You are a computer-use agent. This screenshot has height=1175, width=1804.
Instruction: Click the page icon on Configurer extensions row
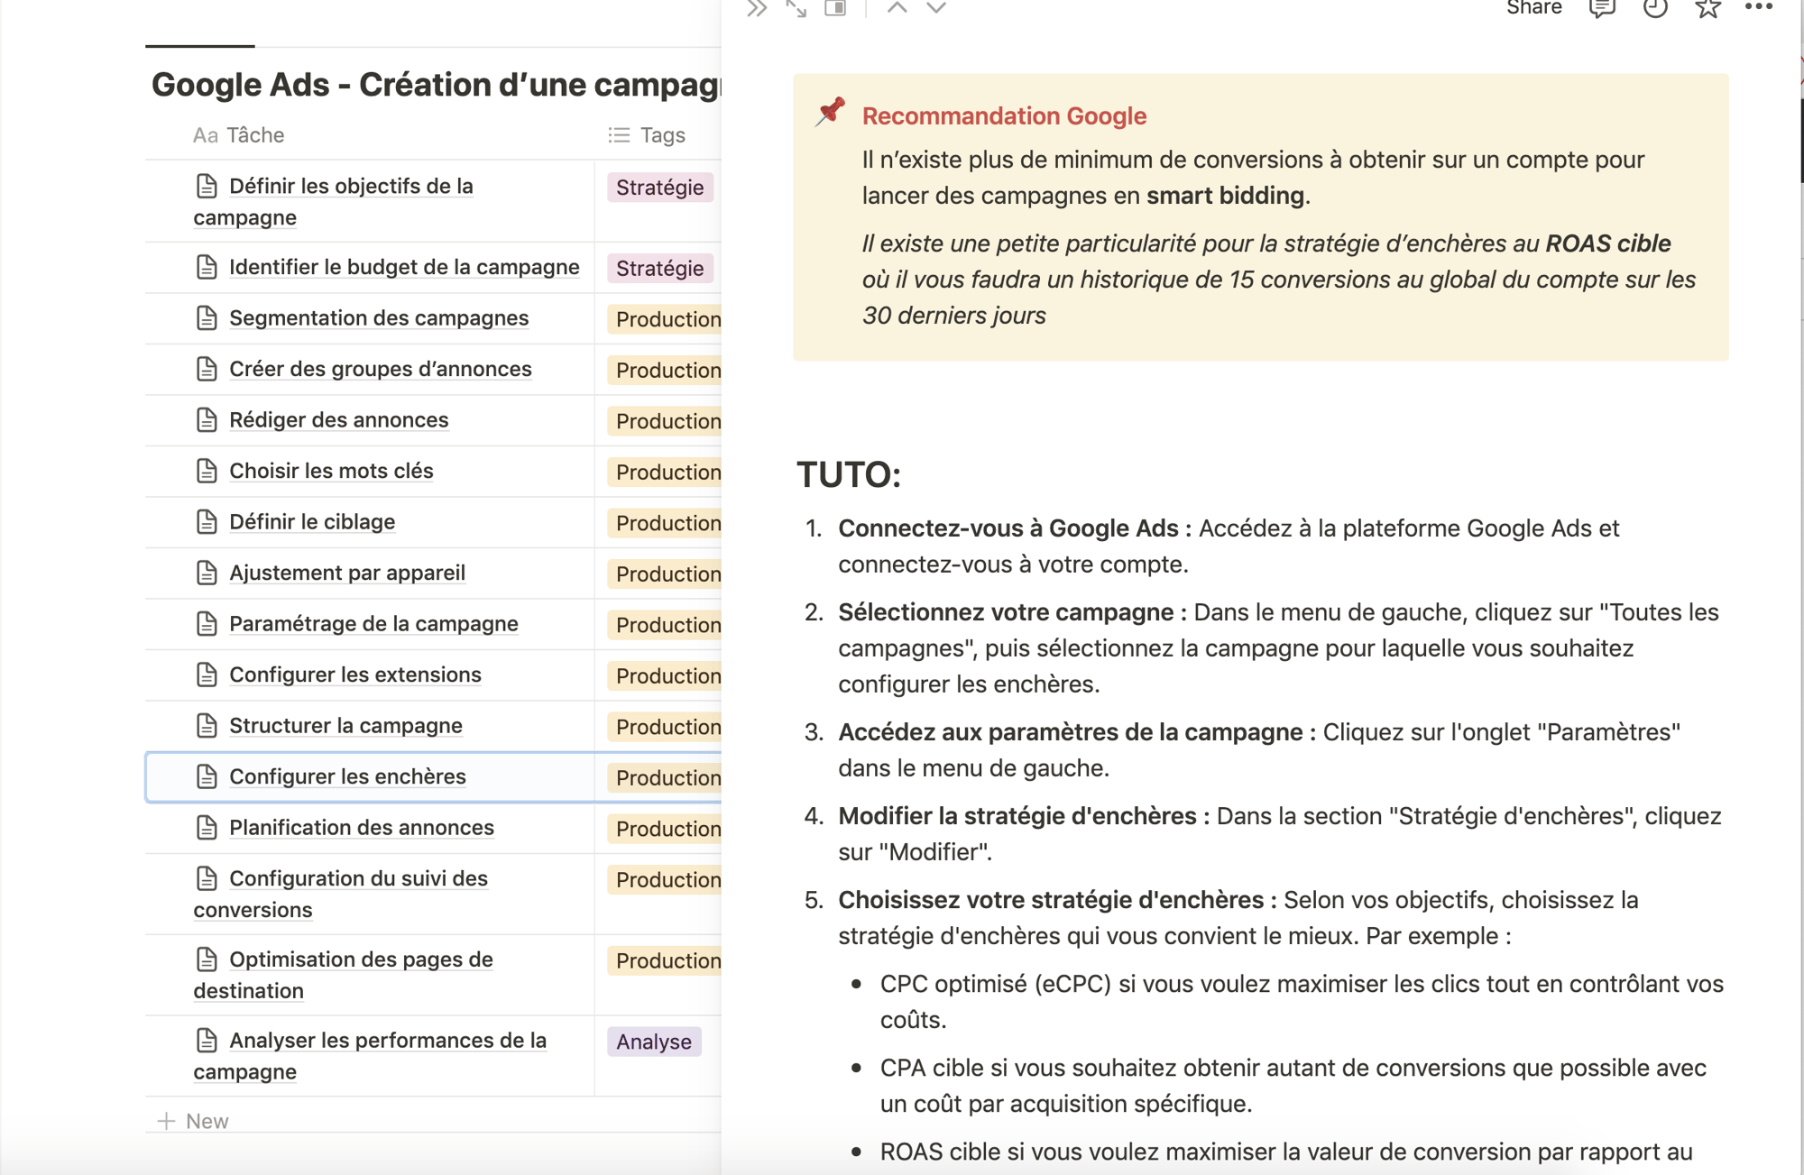click(207, 673)
